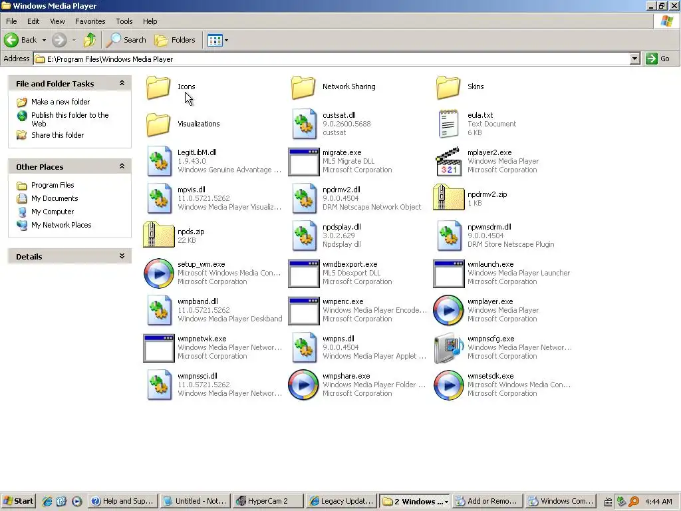Open the Favorites menu
The image size is (681, 511).
[90, 21]
